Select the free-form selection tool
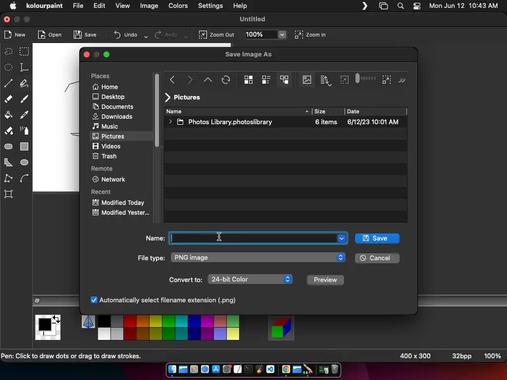 click(8, 51)
